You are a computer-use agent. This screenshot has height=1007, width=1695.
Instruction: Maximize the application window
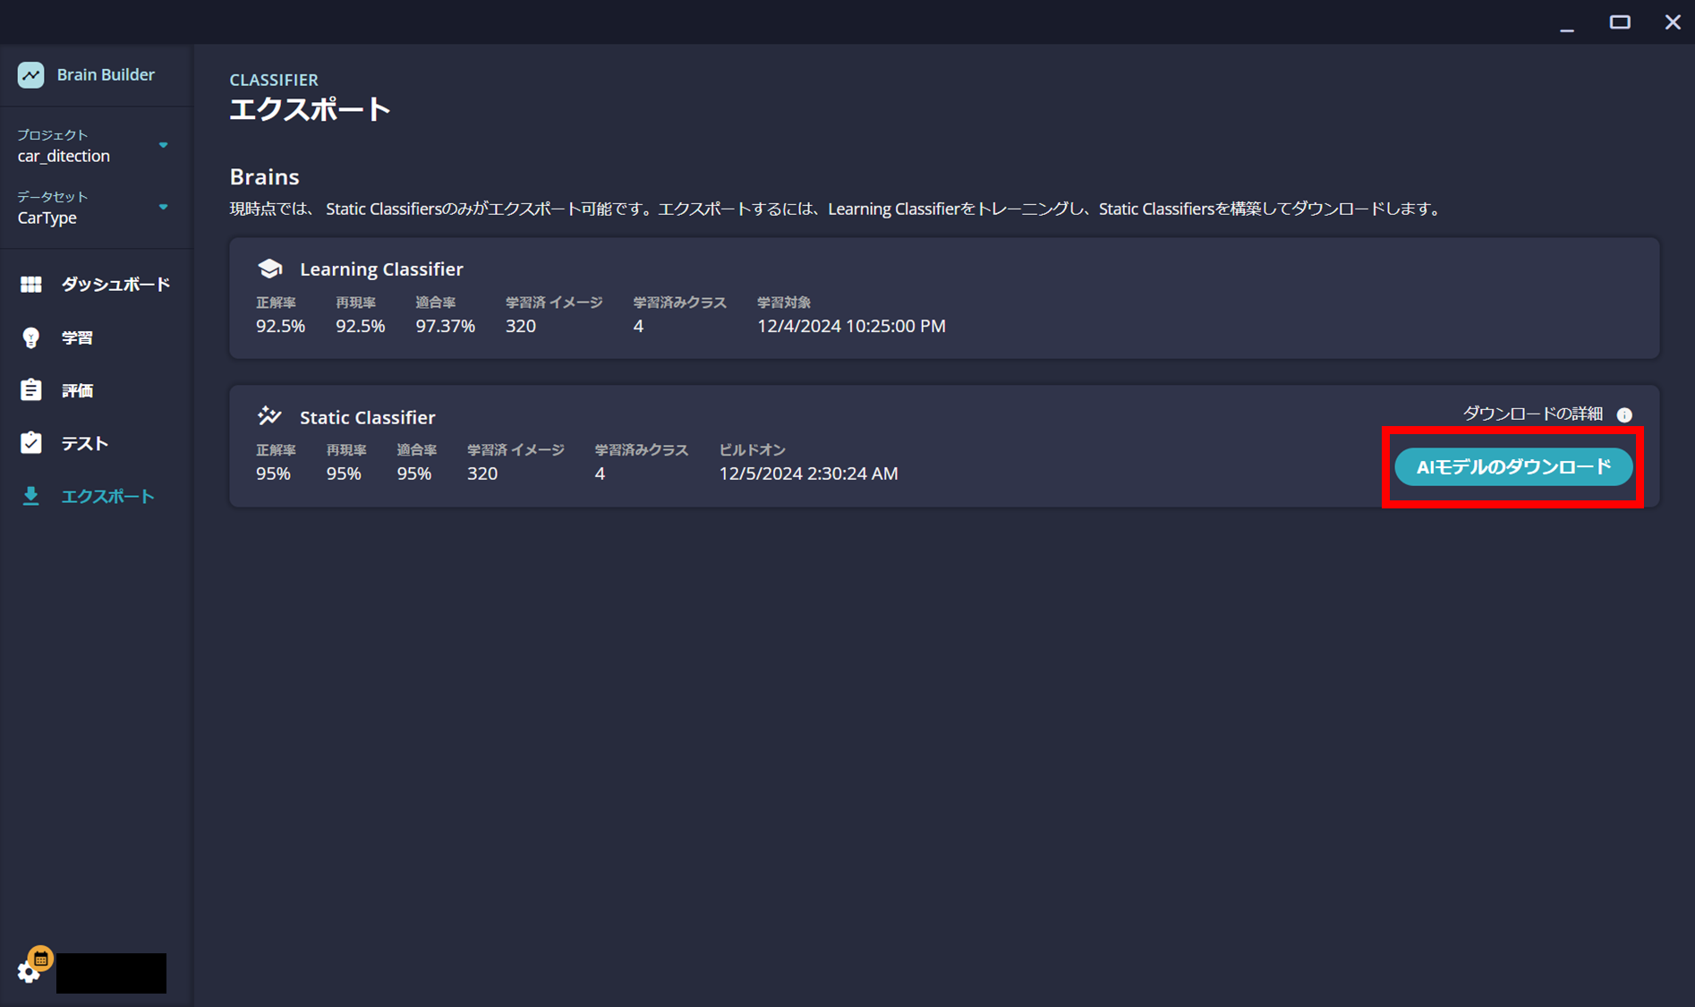click(x=1620, y=22)
